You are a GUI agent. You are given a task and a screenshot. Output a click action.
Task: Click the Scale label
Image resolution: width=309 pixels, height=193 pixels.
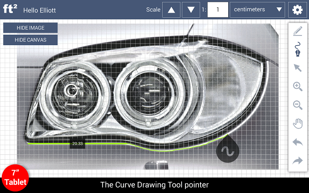coord(153,10)
